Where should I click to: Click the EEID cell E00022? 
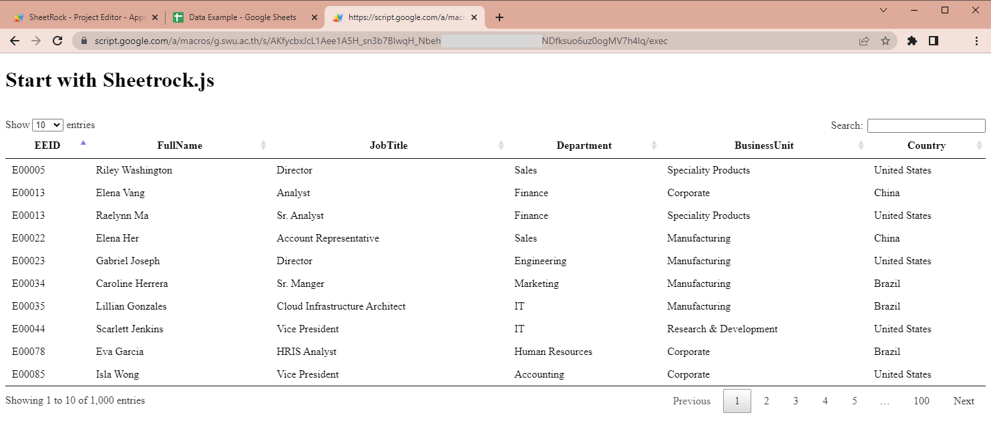click(x=29, y=238)
